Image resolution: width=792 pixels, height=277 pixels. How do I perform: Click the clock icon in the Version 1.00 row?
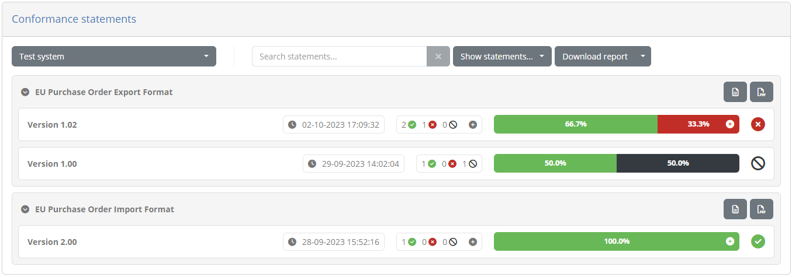point(312,164)
